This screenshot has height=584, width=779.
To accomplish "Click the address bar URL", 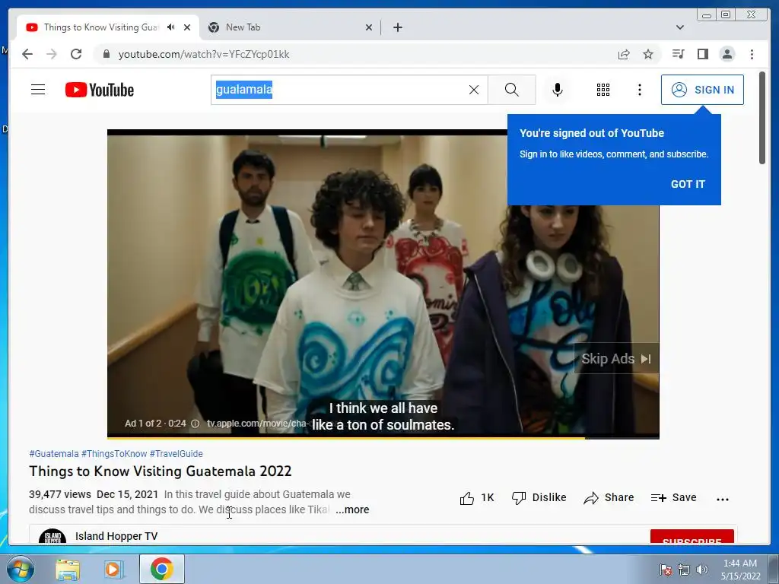I will click(x=204, y=54).
